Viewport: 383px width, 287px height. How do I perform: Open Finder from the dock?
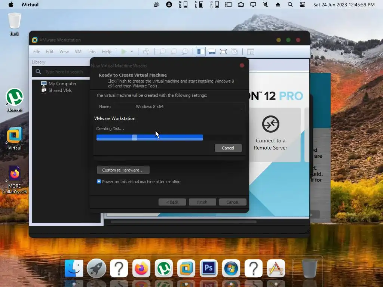pos(74,268)
